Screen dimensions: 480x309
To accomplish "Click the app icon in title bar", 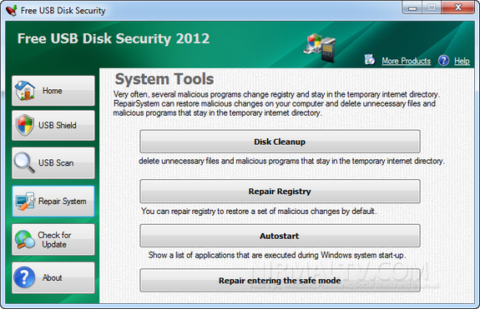I will click(x=11, y=10).
